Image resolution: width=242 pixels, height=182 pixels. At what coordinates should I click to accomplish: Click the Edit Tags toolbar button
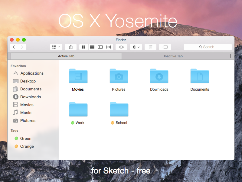click(x=165, y=47)
